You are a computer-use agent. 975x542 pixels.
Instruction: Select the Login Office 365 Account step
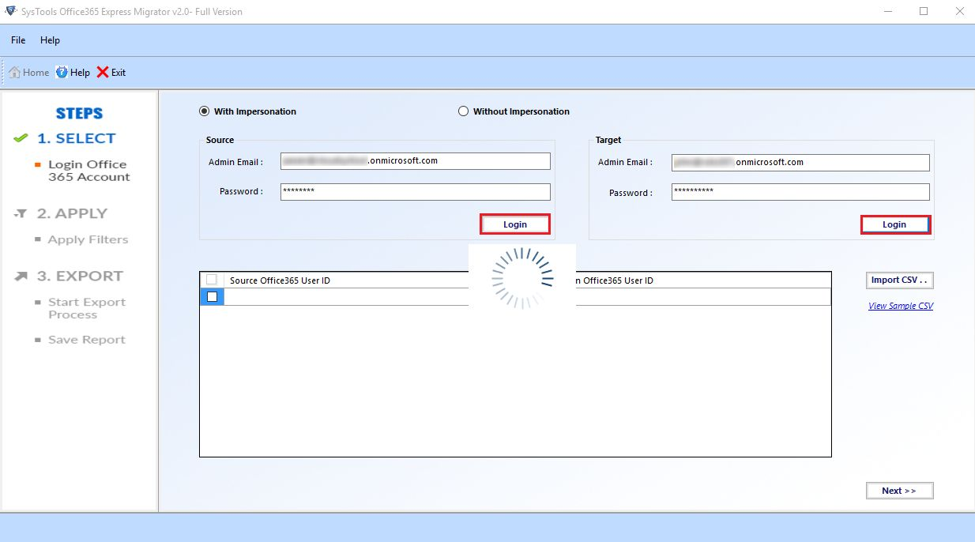[x=88, y=171]
